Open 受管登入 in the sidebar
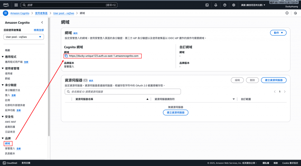 point(10,149)
